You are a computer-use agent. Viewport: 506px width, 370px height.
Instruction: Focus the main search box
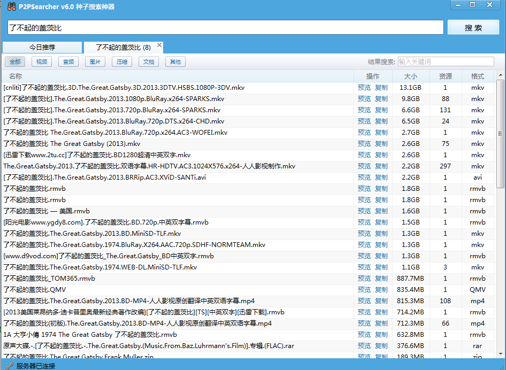tap(226, 28)
